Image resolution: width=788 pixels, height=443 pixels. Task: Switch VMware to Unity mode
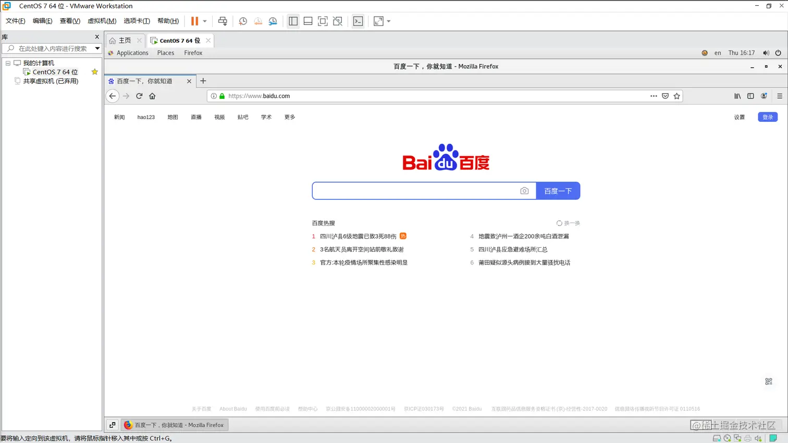tap(338, 21)
